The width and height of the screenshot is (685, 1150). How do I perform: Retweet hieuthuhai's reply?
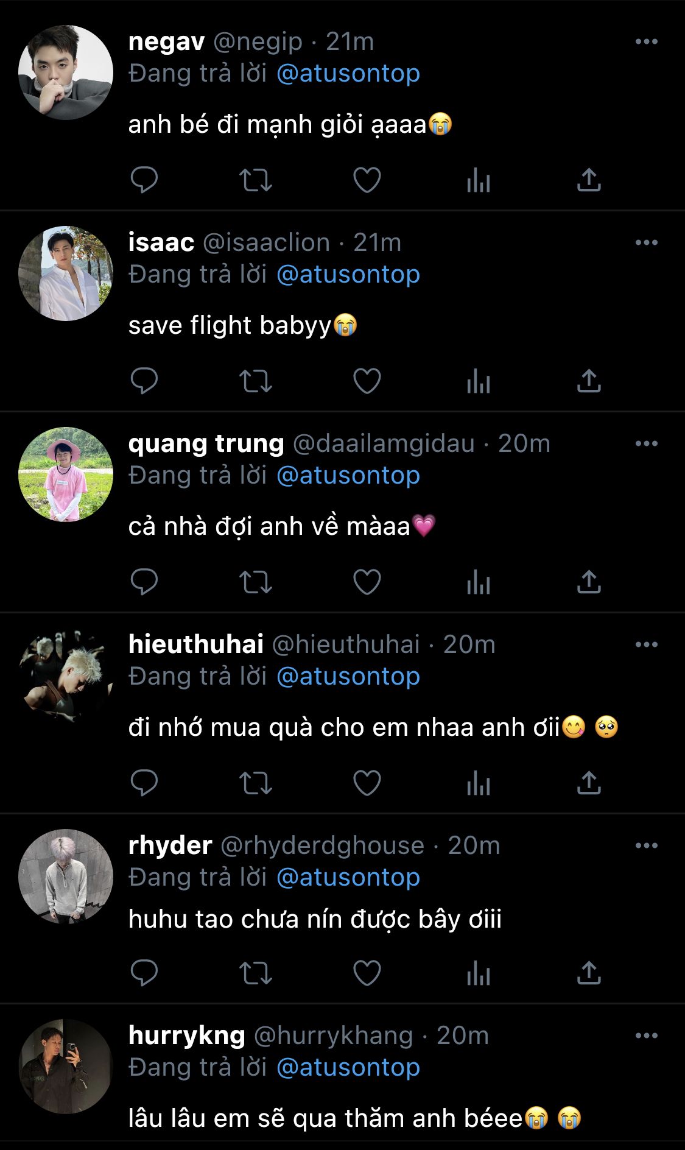tap(255, 783)
